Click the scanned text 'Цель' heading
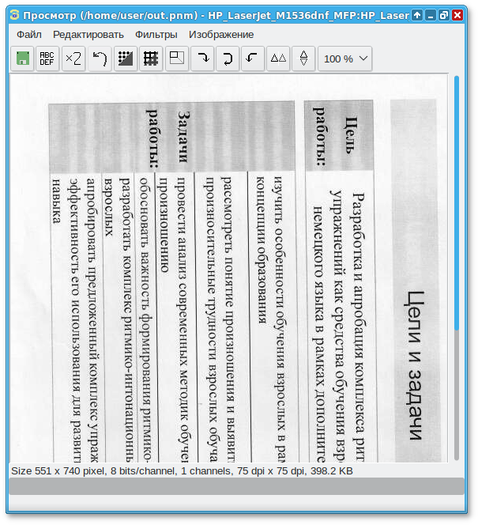The height and width of the screenshot is (525, 478). click(351, 135)
